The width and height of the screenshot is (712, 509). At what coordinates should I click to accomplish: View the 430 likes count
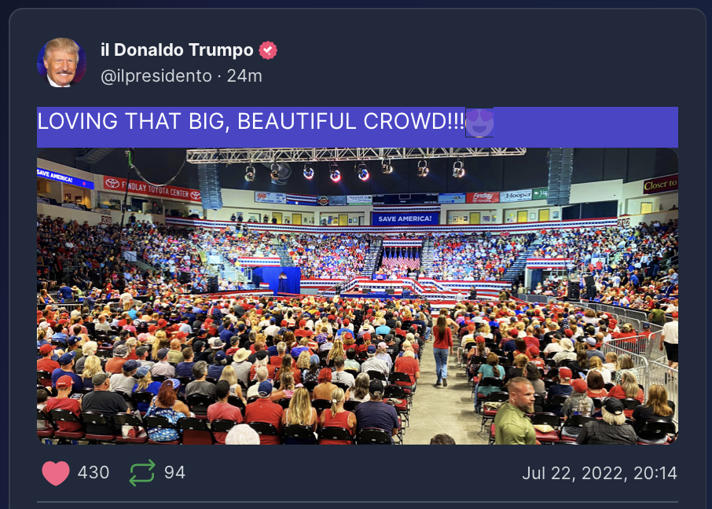click(93, 473)
